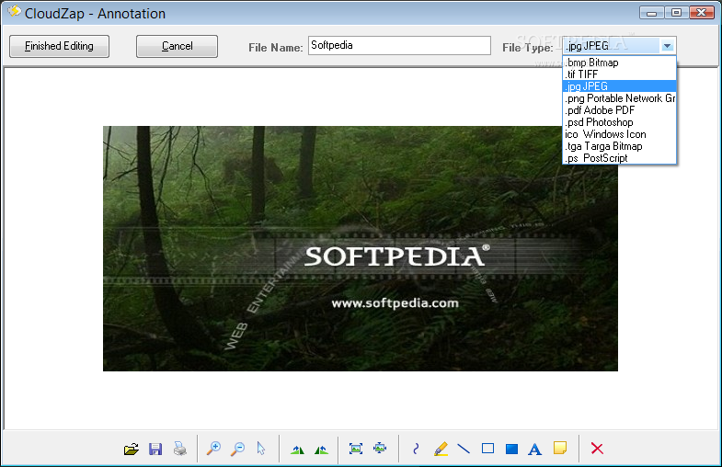Select the text annotation 'A' tool
The height and width of the screenshot is (467, 722).
tap(534, 449)
